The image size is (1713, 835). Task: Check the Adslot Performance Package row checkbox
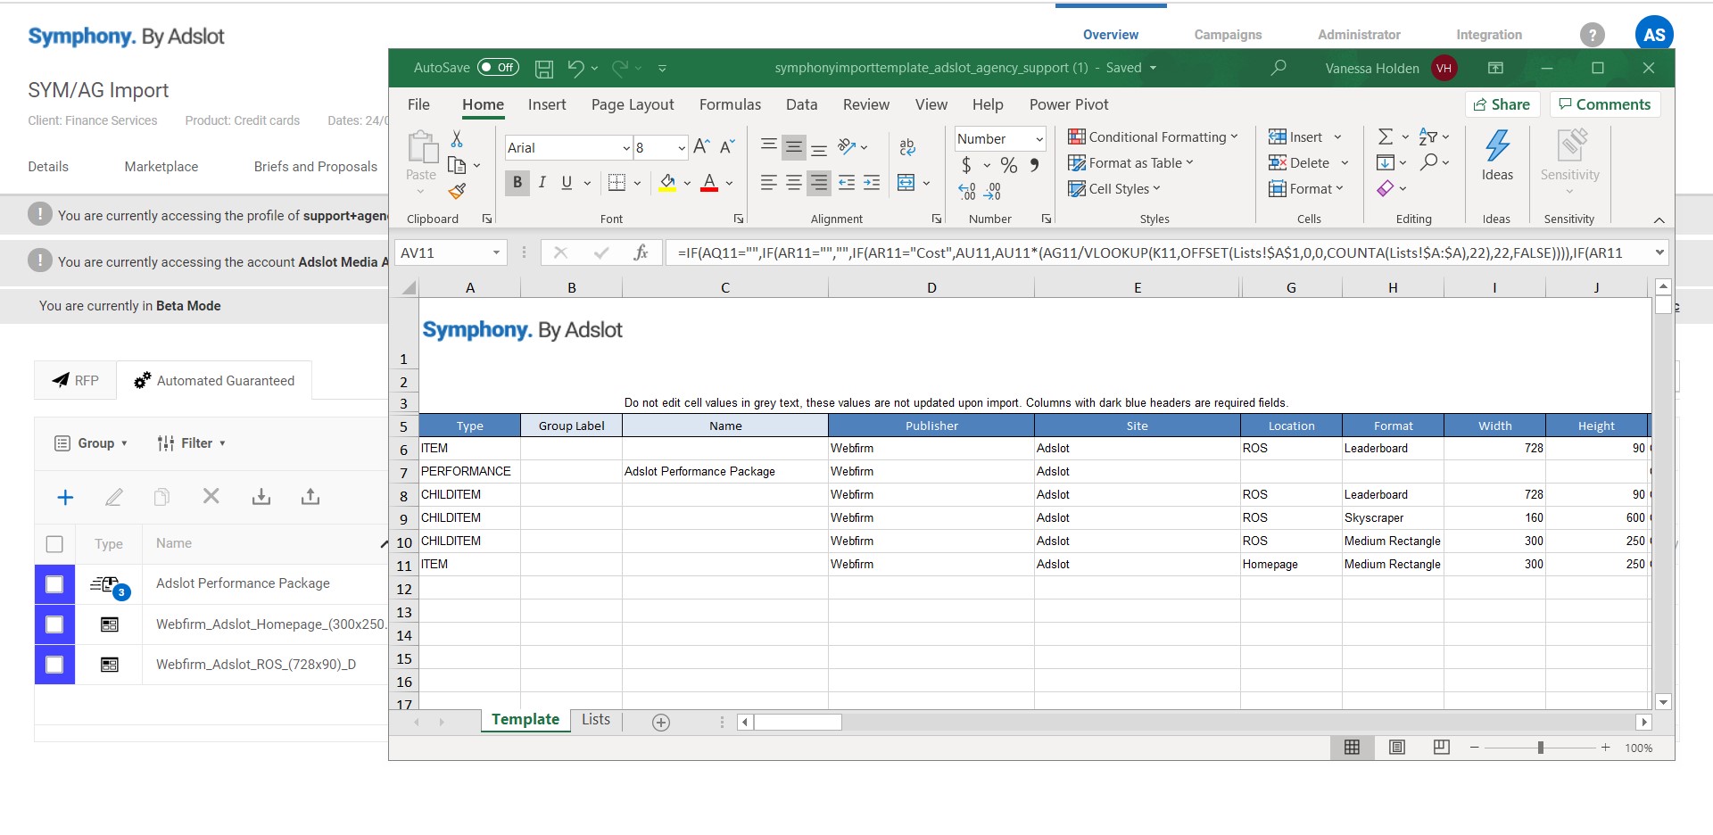point(54,584)
